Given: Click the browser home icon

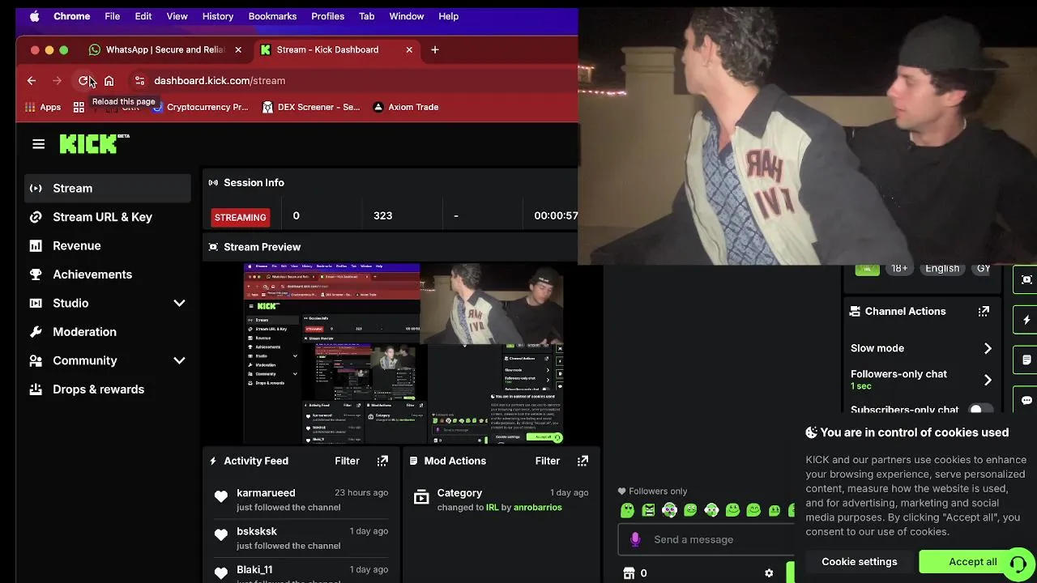Looking at the screenshot, I should [109, 80].
